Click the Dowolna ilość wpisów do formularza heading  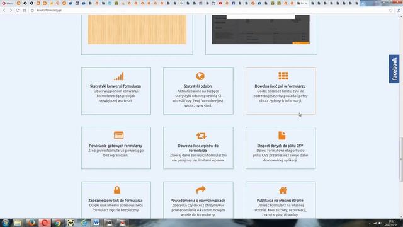(x=198, y=148)
